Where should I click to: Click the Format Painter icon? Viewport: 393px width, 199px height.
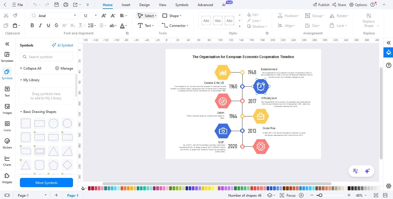pos(15,15)
